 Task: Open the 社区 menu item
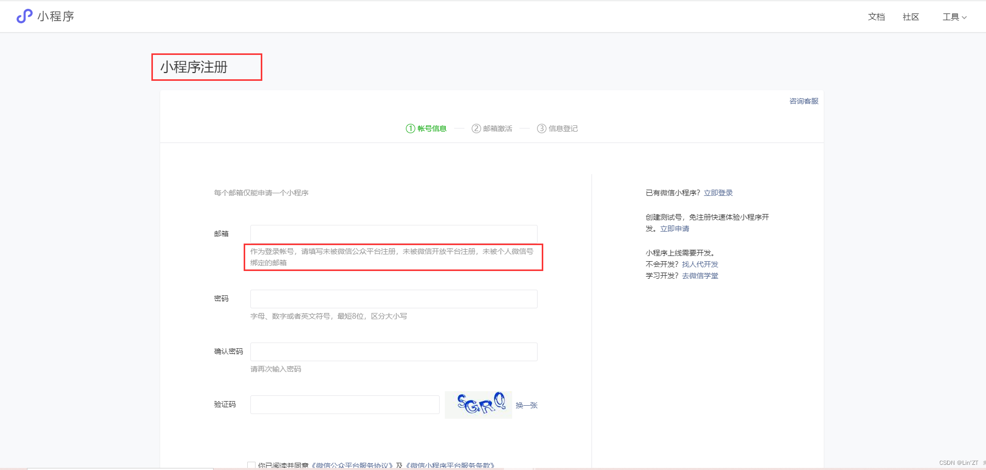pos(910,17)
